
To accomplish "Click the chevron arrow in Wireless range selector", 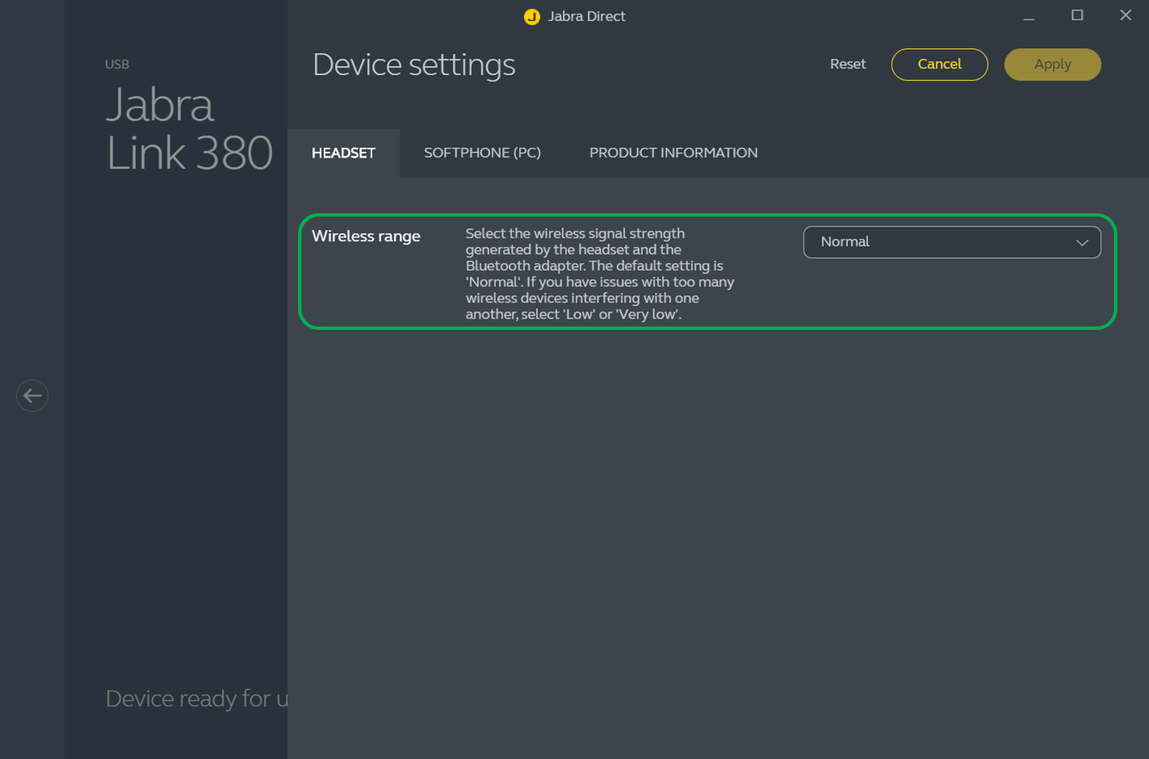I will 1082,243.
